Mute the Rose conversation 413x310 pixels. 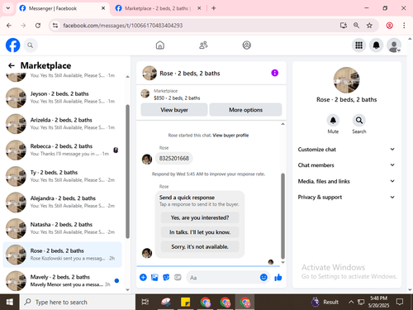(x=333, y=121)
